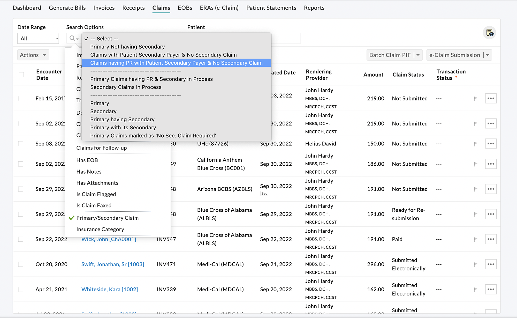Expand the Actions dropdown button
This screenshot has height=318, width=517.
(x=33, y=55)
